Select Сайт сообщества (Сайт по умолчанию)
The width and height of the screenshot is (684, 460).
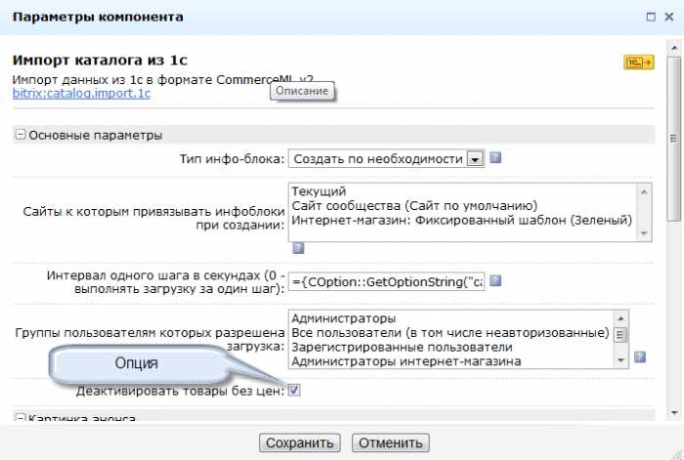pyautogui.click(x=414, y=206)
